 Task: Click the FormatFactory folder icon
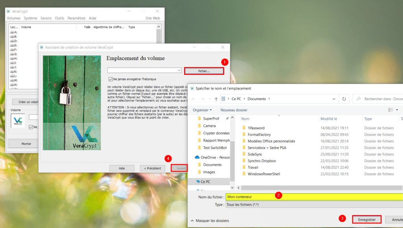(244, 134)
